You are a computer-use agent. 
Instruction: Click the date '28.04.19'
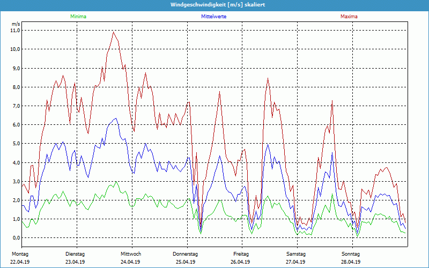click(x=351, y=262)
